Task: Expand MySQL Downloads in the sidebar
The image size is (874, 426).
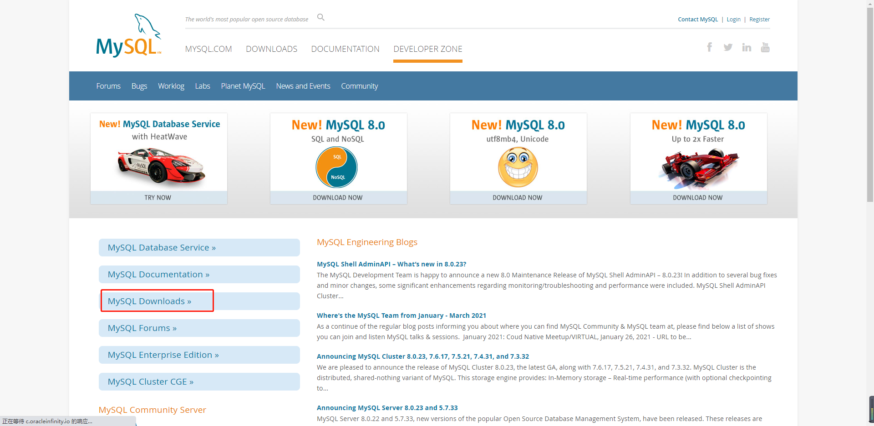Action: [x=150, y=301]
